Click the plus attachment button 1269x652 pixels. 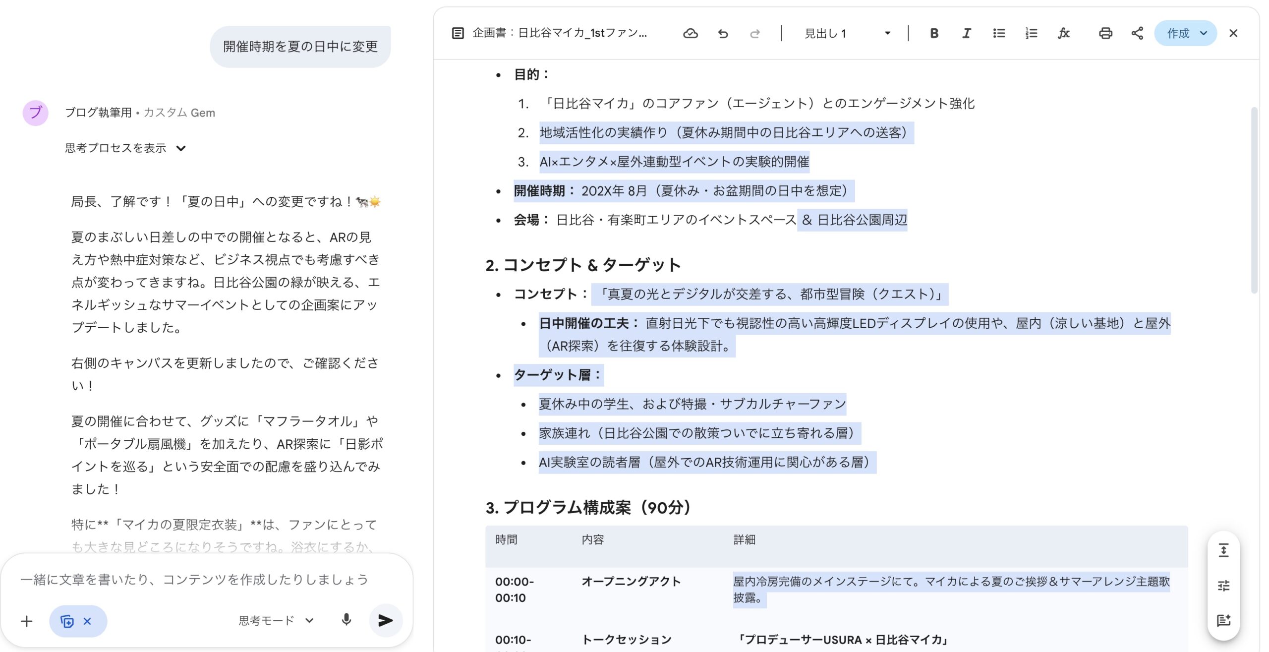(27, 621)
